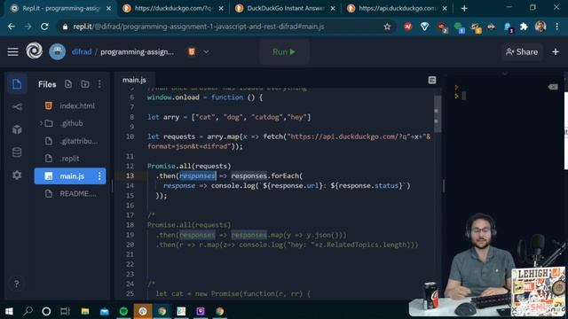Open the README file
Screen dimensions: 568x319
coord(70,194)
